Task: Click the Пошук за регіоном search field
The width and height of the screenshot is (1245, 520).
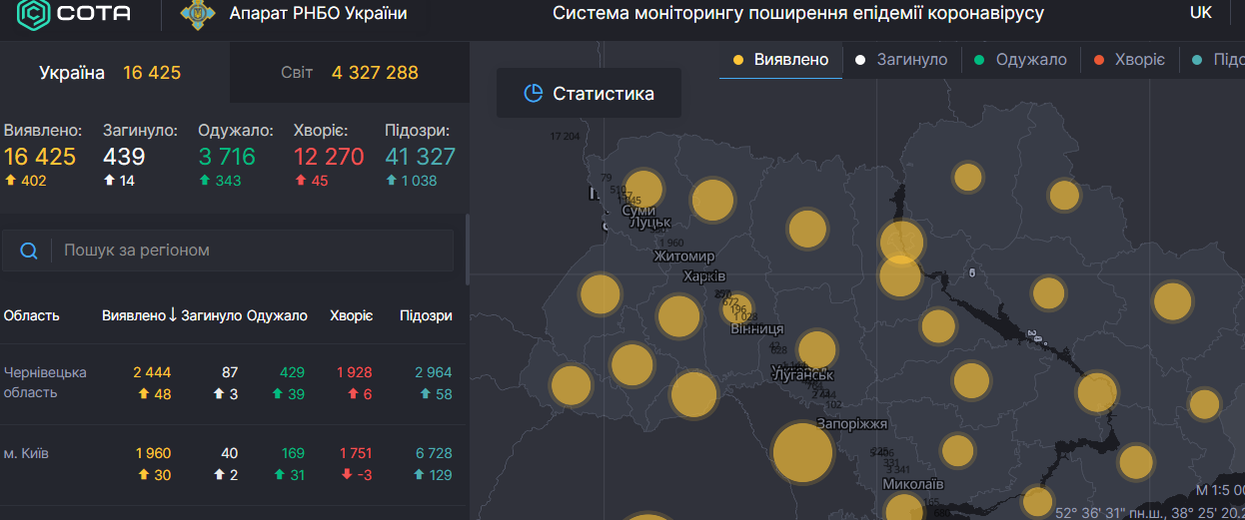Action: (250, 251)
